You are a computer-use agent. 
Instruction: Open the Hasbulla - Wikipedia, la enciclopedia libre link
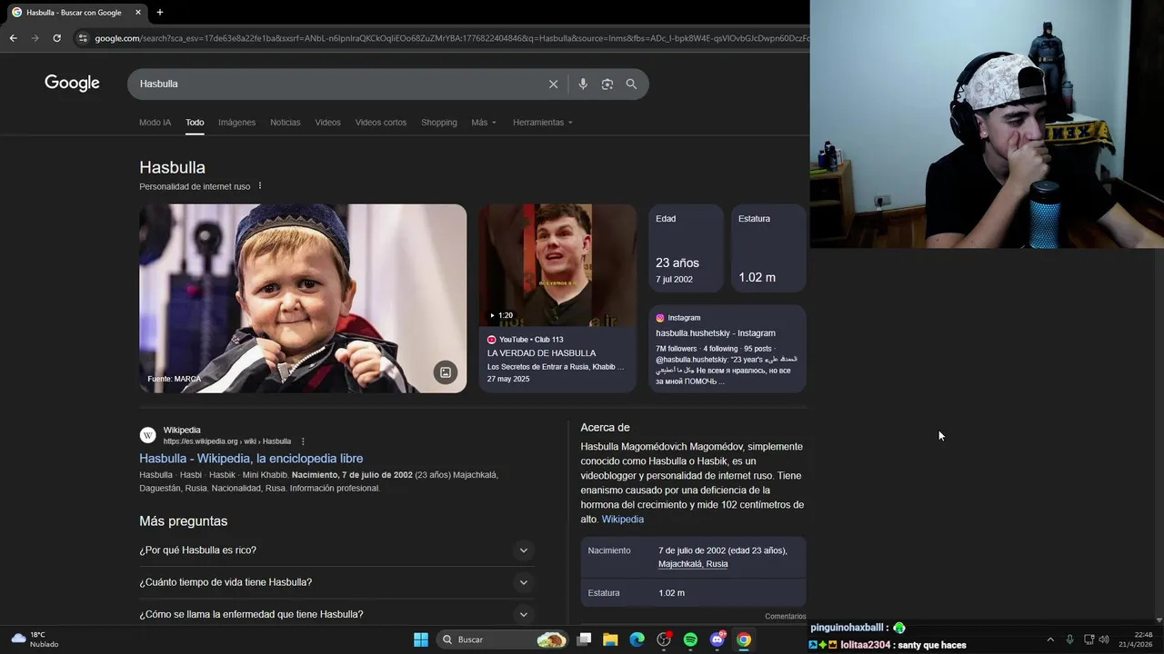(251, 459)
